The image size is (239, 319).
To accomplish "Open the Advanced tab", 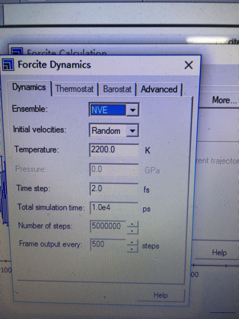I will (x=159, y=89).
